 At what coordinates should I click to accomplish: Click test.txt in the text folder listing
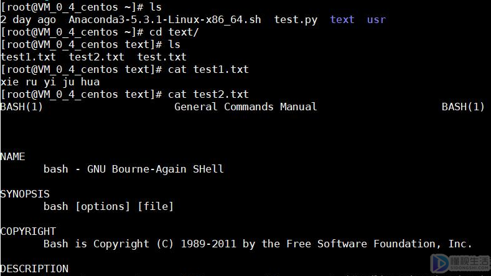coord(162,57)
